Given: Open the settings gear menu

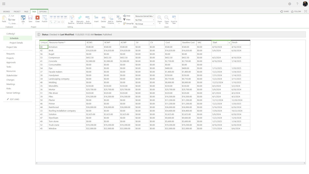Looking at the screenshot, I should [x=289, y=4].
